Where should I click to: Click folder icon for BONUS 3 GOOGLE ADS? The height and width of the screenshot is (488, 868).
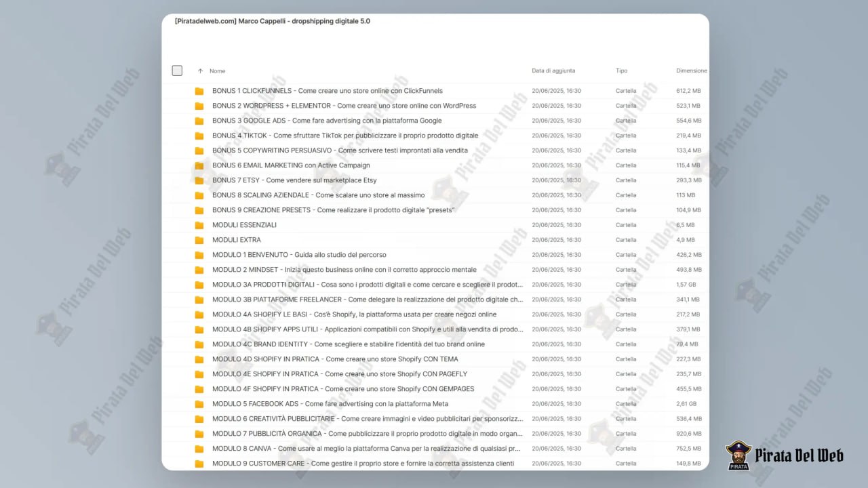[199, 121]
